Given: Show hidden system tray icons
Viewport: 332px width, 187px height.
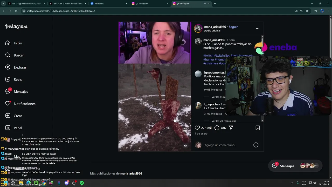Looking at the screenshot, I should coord(292,183).
